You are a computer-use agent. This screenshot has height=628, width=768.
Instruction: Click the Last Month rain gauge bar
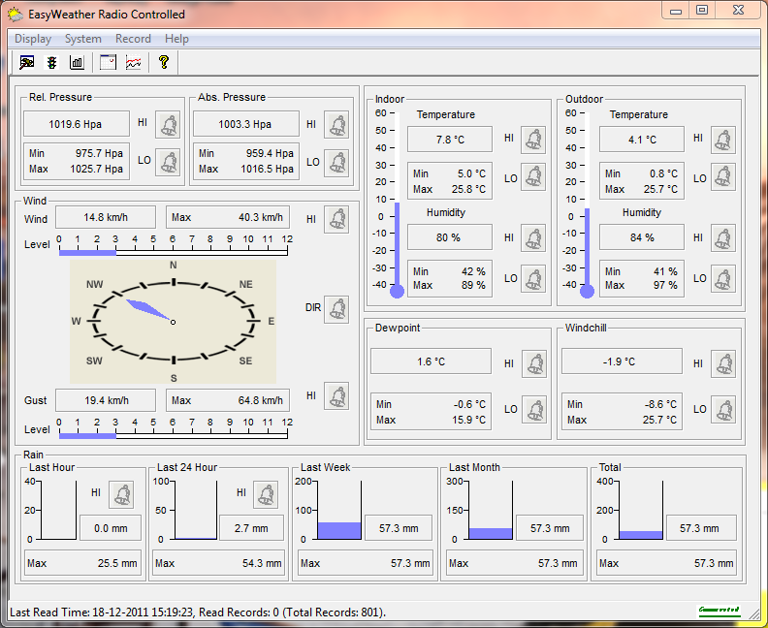(x=491, y=510)
